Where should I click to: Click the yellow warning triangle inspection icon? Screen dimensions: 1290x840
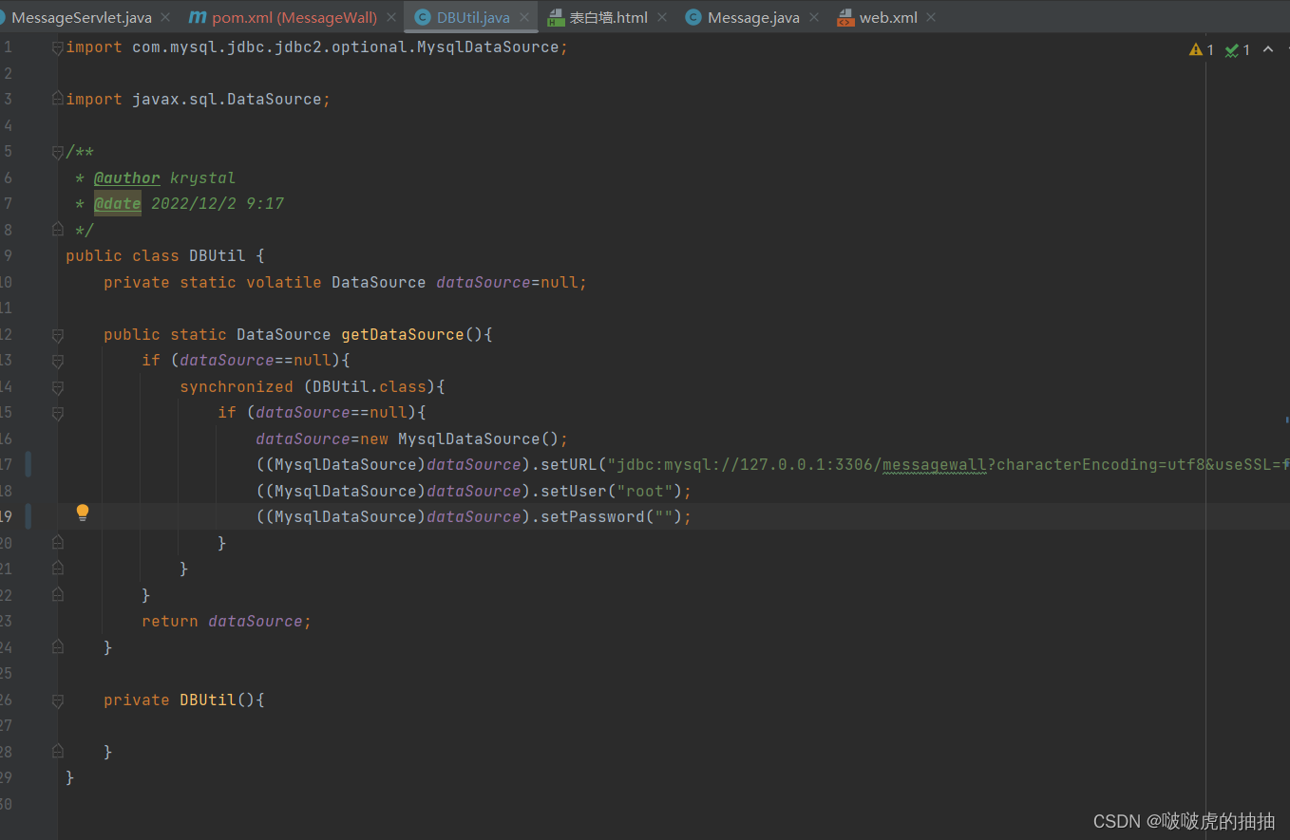pos(1196,49)
